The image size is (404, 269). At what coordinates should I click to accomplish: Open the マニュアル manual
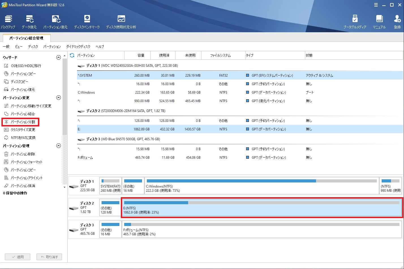point(379,22)
